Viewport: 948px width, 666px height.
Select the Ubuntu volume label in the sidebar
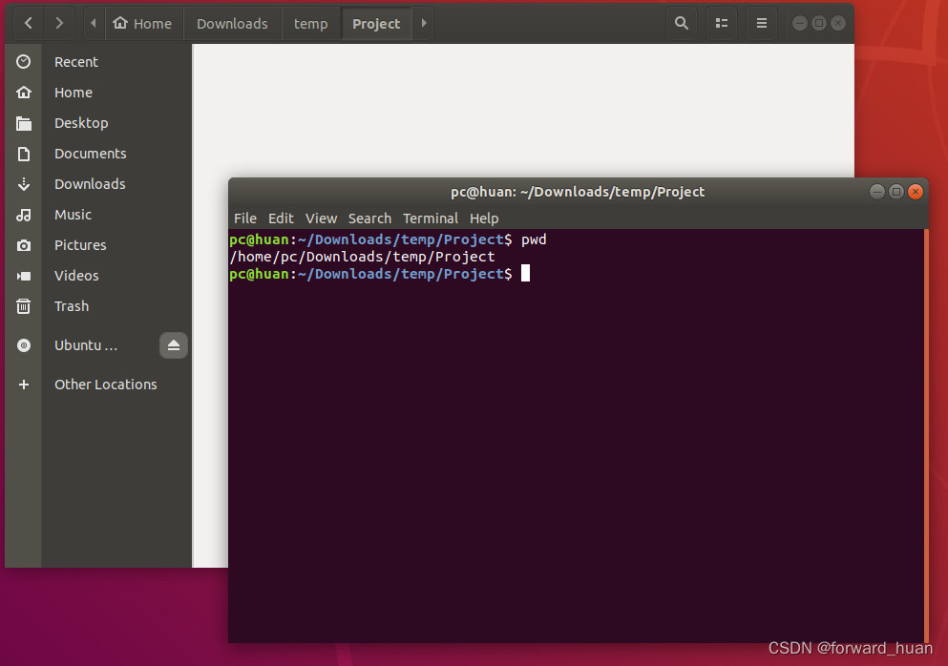86,345
